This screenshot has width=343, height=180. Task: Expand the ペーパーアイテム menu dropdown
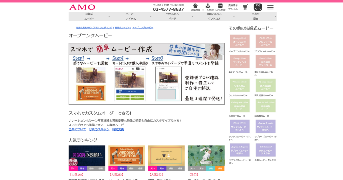pyautogui.click(x=131, y=16)
